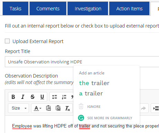Click the Report Title input field
159x133 pixels.
pos(82,62)
